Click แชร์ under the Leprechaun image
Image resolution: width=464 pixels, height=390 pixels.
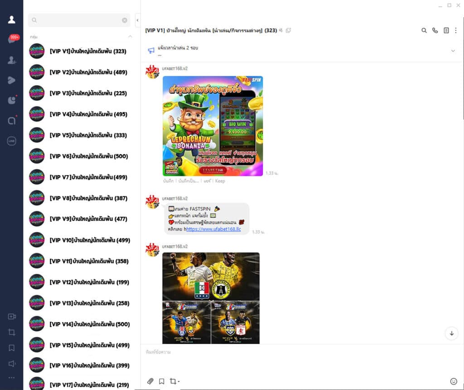tap(207, 181)
